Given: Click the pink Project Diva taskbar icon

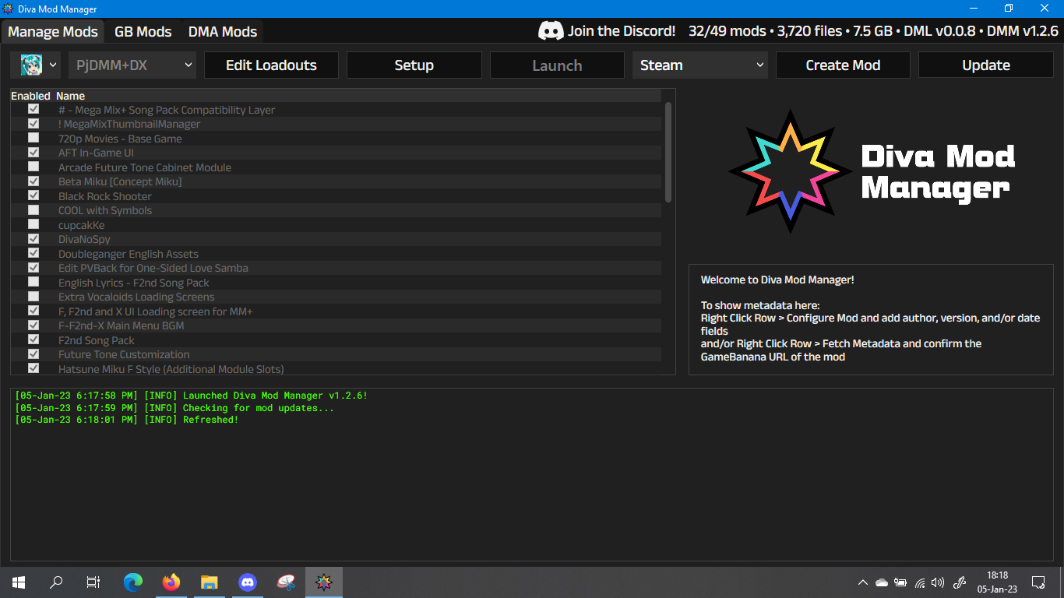Looking at the screenshot, I should pyautogui.click(x=286, y=582).
